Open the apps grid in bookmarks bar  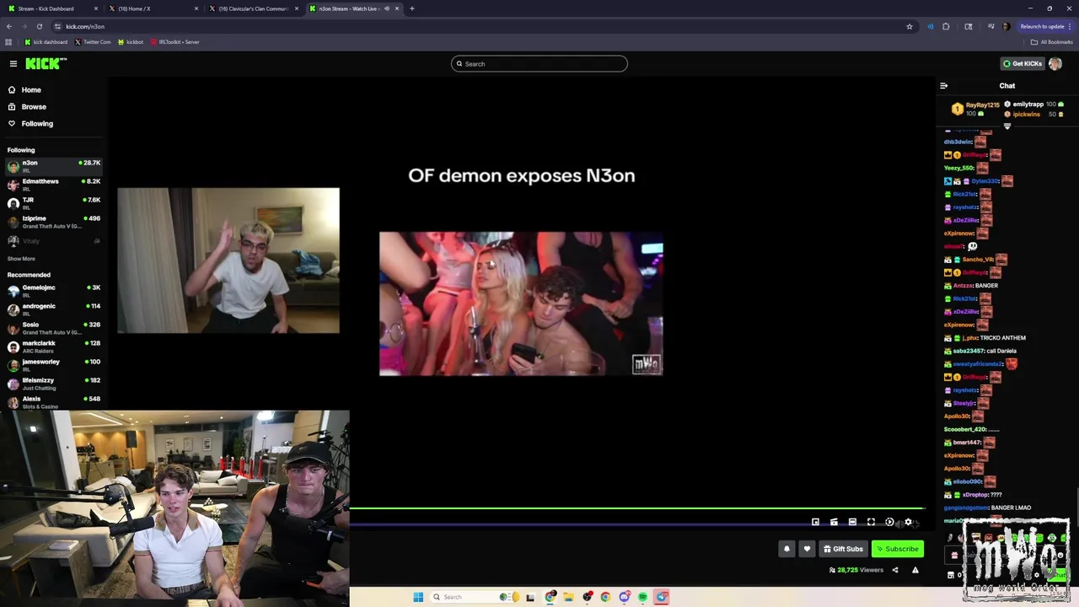coord(8,41)
